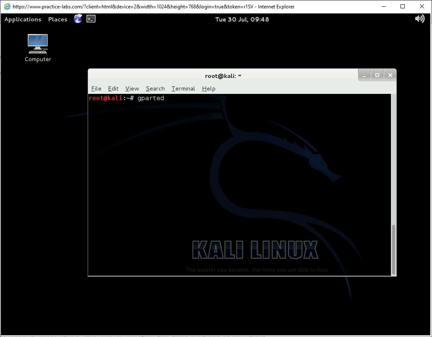Image resolution: width=432 pixels, height=337 pixels.
Task: Open the Terminal menu in menu bar
Action: 183,88
